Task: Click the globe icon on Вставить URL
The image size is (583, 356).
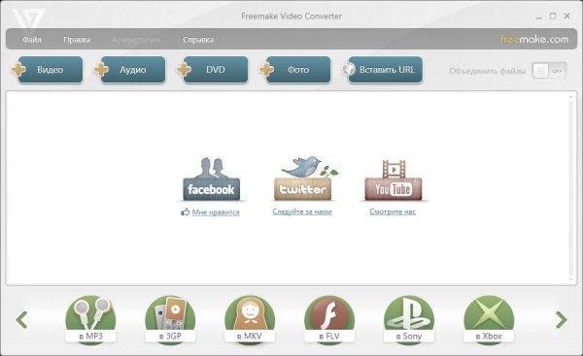Action: click(349, 69)
